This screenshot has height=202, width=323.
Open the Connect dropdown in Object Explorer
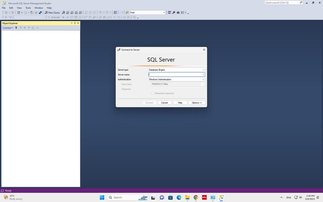pos(8,28)
